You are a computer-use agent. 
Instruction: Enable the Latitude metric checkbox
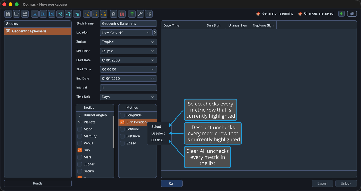click(122, 129)
